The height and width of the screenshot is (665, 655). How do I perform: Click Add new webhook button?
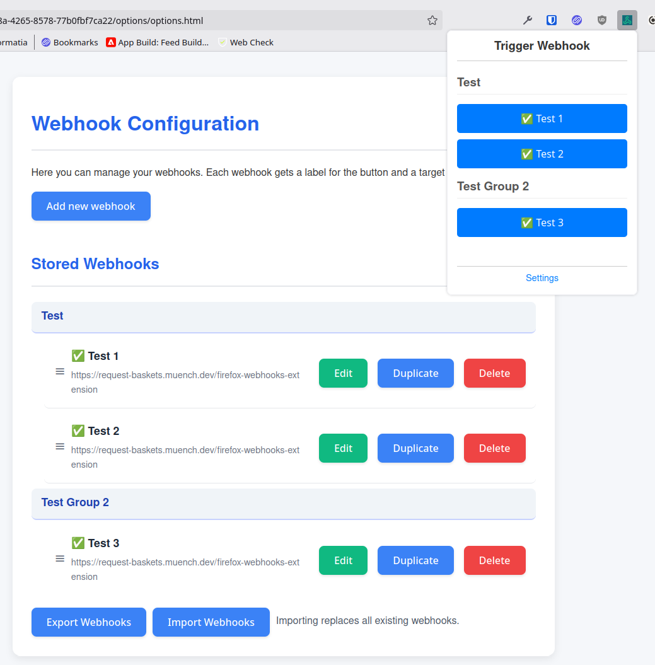point(91,206)
